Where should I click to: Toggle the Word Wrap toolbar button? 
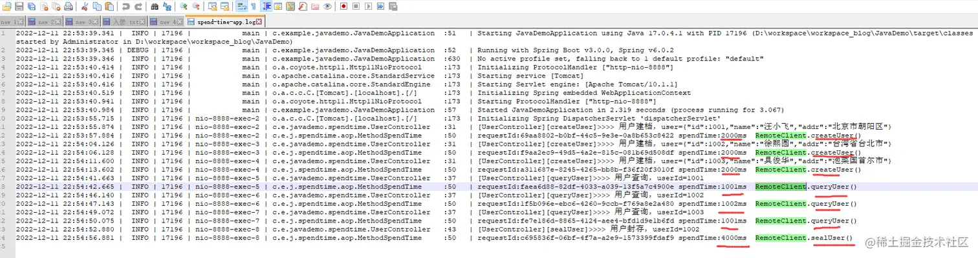tap(241, 6)
